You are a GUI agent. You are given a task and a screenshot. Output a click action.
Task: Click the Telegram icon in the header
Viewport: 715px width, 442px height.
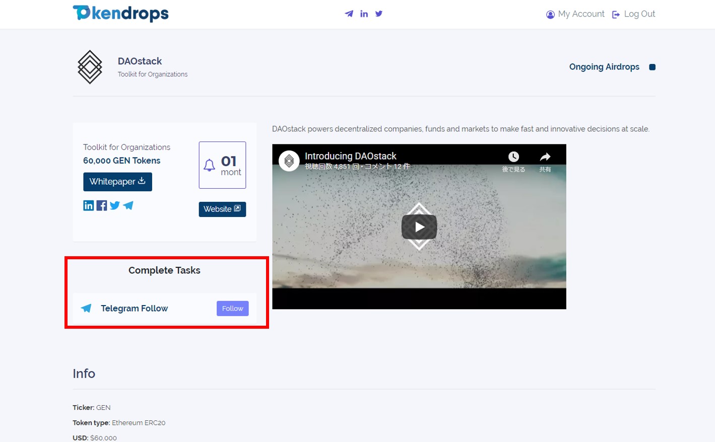(349, 14)
